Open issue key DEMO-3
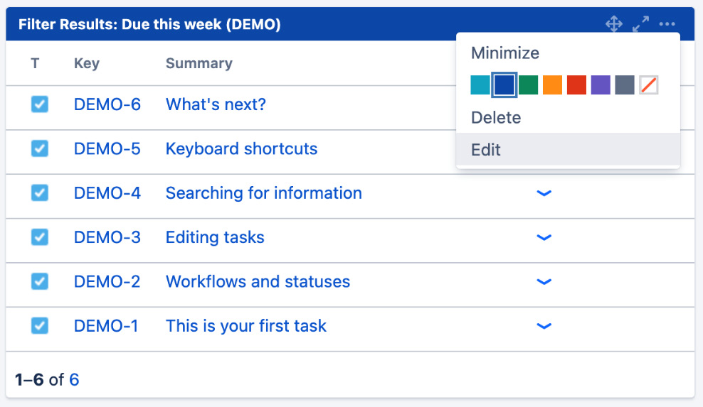The height and width of the screenshot is (407, 703). click(x=107, y=237)
